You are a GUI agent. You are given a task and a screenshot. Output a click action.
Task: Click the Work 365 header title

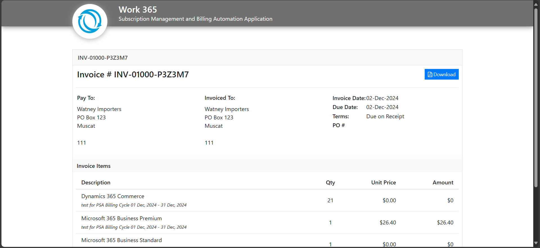(x=138, y=10)
